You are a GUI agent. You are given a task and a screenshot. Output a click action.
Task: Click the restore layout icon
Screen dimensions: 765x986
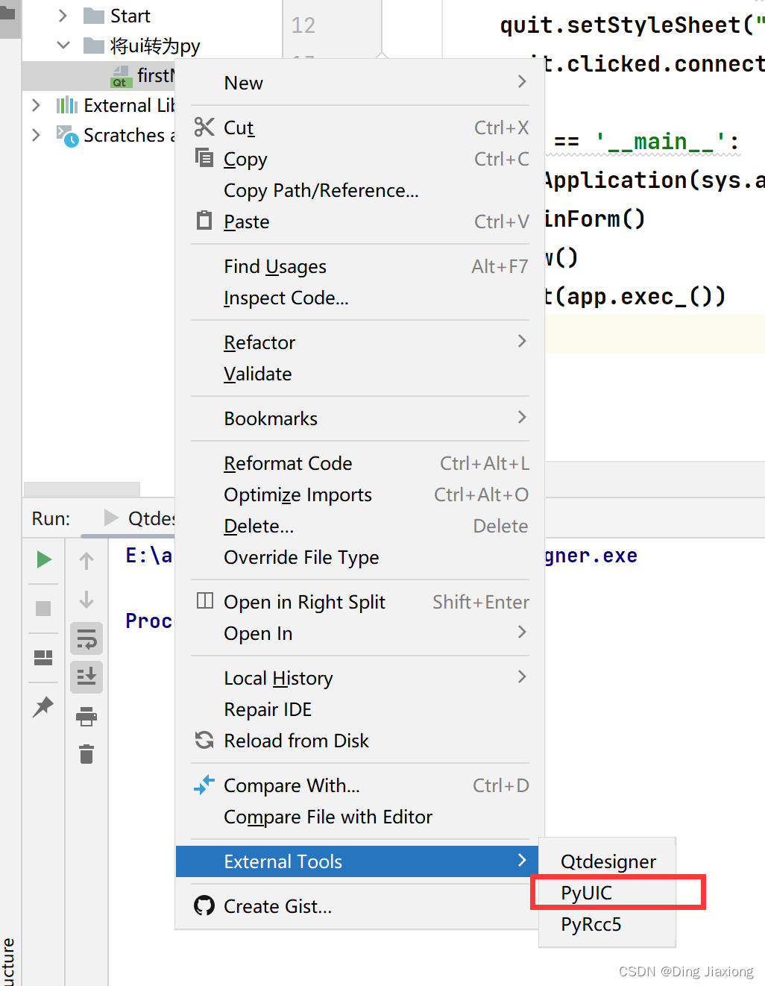click(x=44, y=657)
